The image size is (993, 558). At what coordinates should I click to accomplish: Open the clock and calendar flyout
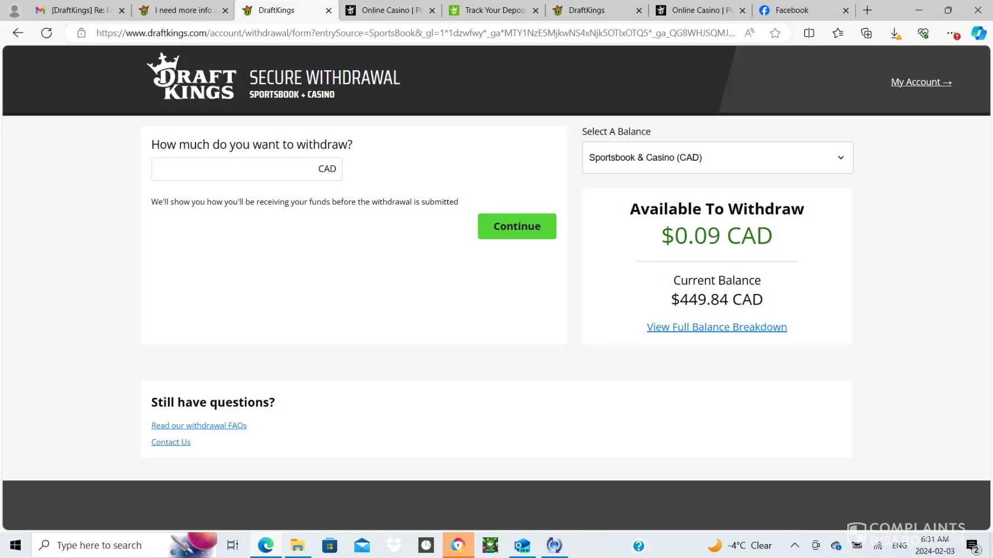[x=934, y=545]
